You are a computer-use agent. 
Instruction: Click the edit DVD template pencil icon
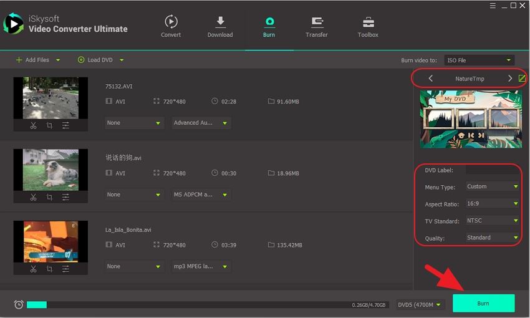pyautogui.click(x=522, y=79)
